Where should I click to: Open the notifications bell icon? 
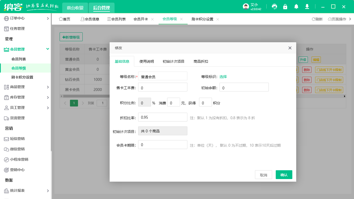click(x=296, y=7)
